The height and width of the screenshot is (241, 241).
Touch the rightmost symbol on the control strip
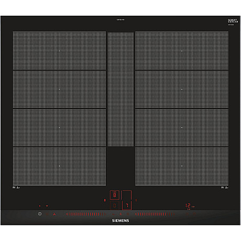(194, 214)
